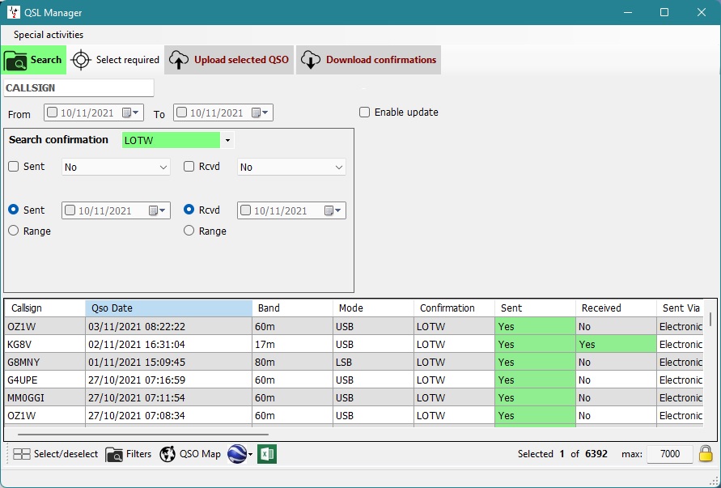
Task: Click the Select/deselect grid icon
Action: click(22, 455)
